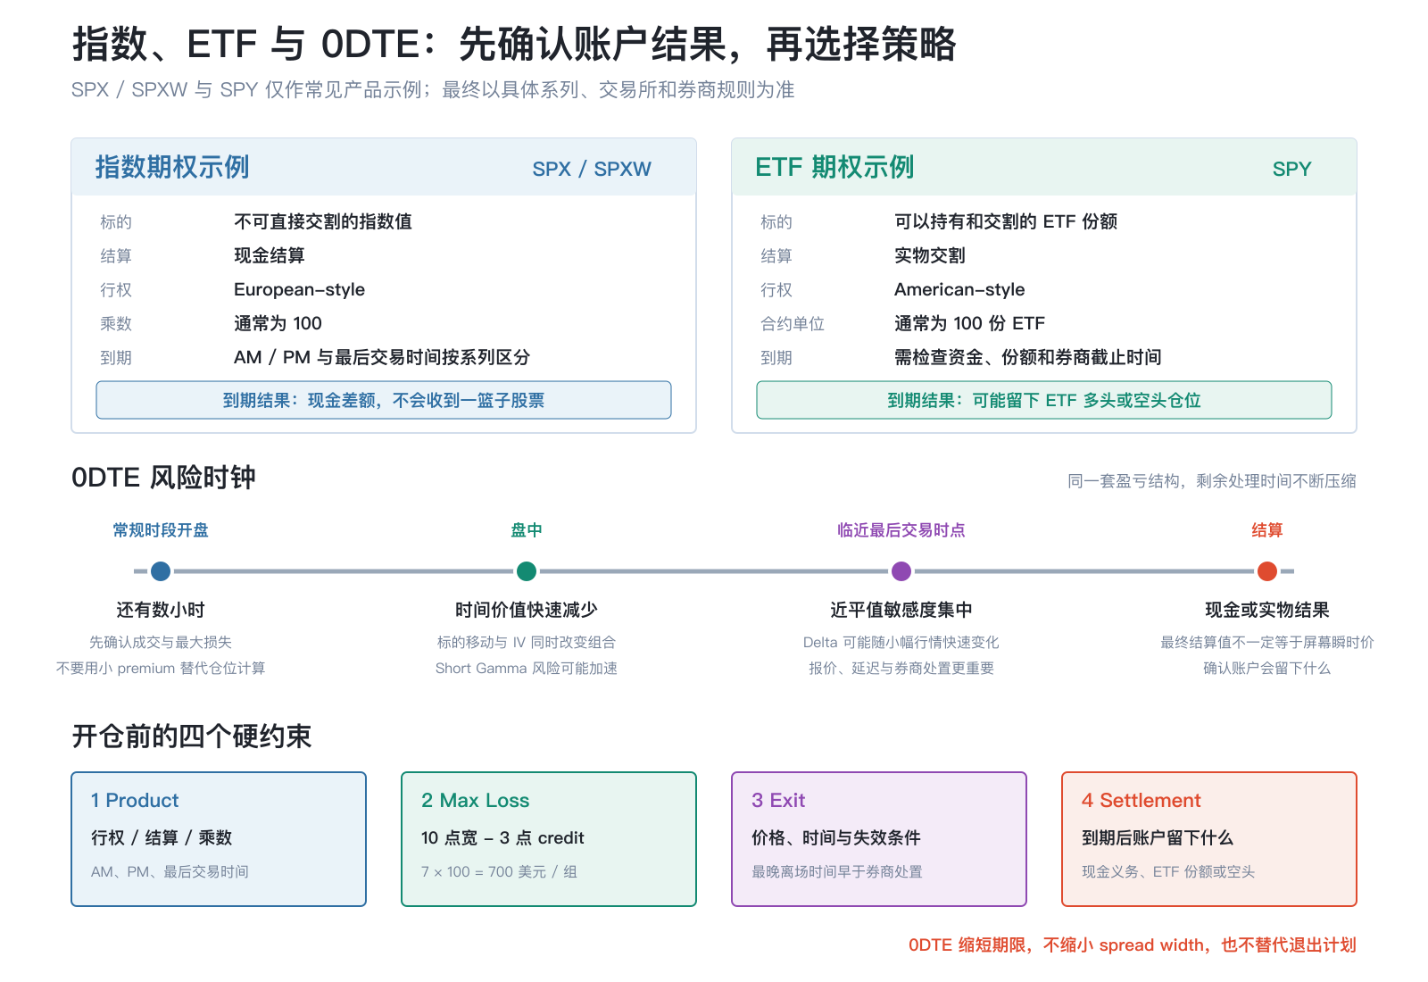This screenshot has height=982, width=1428.
Task: Click 现金义务、ETF 份额或空头 text
Action: click(x=1168, y=871)
